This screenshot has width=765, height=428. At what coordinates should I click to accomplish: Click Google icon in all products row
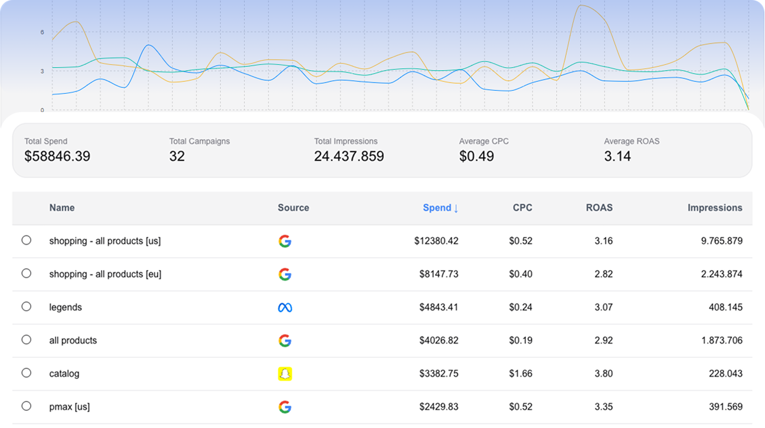click(285, 340)
